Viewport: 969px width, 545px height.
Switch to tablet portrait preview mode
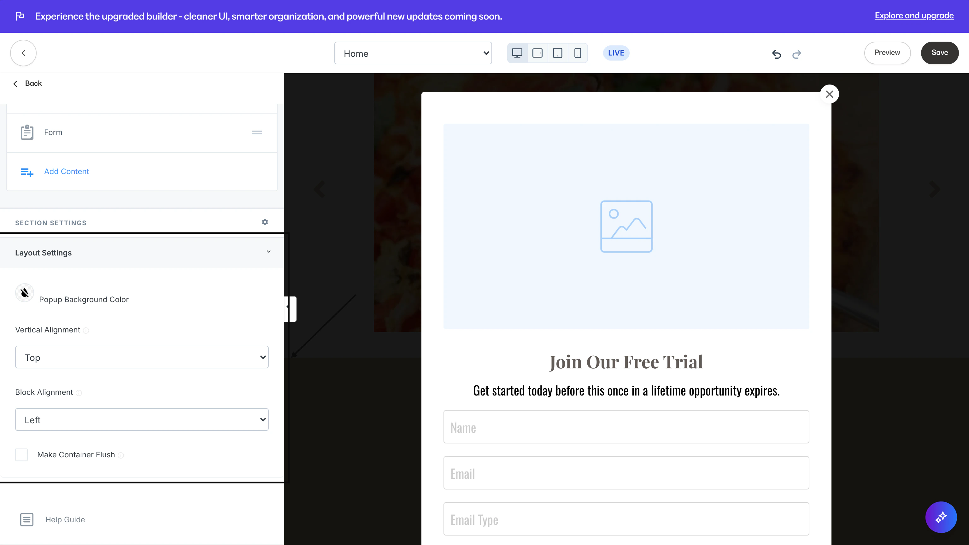pos(558,53)
